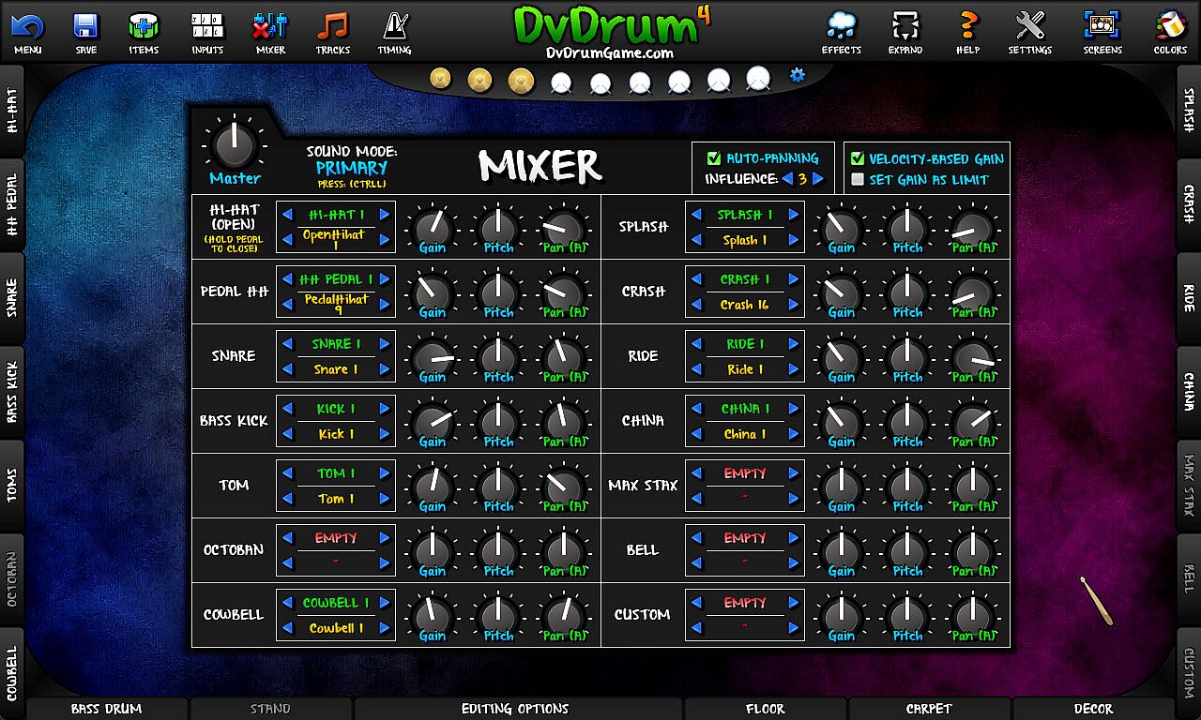Click the Primary sound mode label
This screenshot has width=1201, height=720.
point(352,168)
